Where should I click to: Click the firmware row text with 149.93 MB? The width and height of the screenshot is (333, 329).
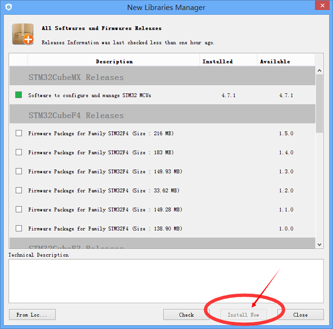105,171
